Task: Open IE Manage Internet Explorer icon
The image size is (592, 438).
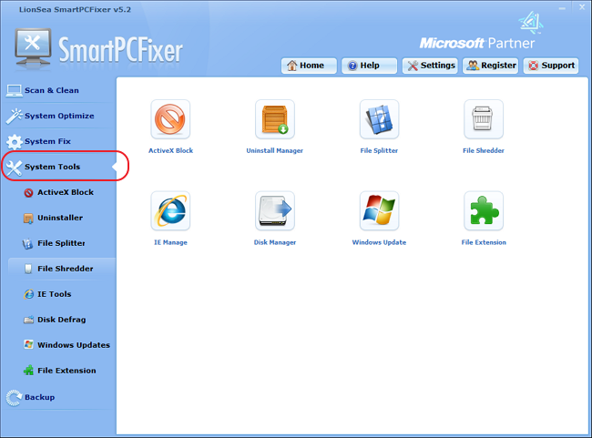Action: point(170,210)
